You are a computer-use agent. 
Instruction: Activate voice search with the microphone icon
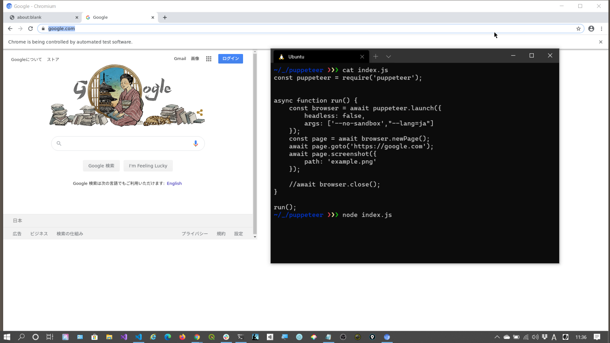tap(195, 143)
